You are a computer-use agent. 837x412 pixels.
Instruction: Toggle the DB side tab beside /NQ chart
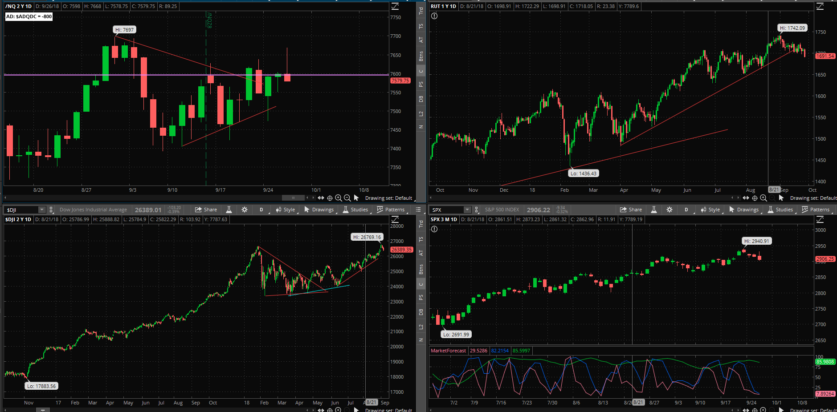click(x=421, y=99)
